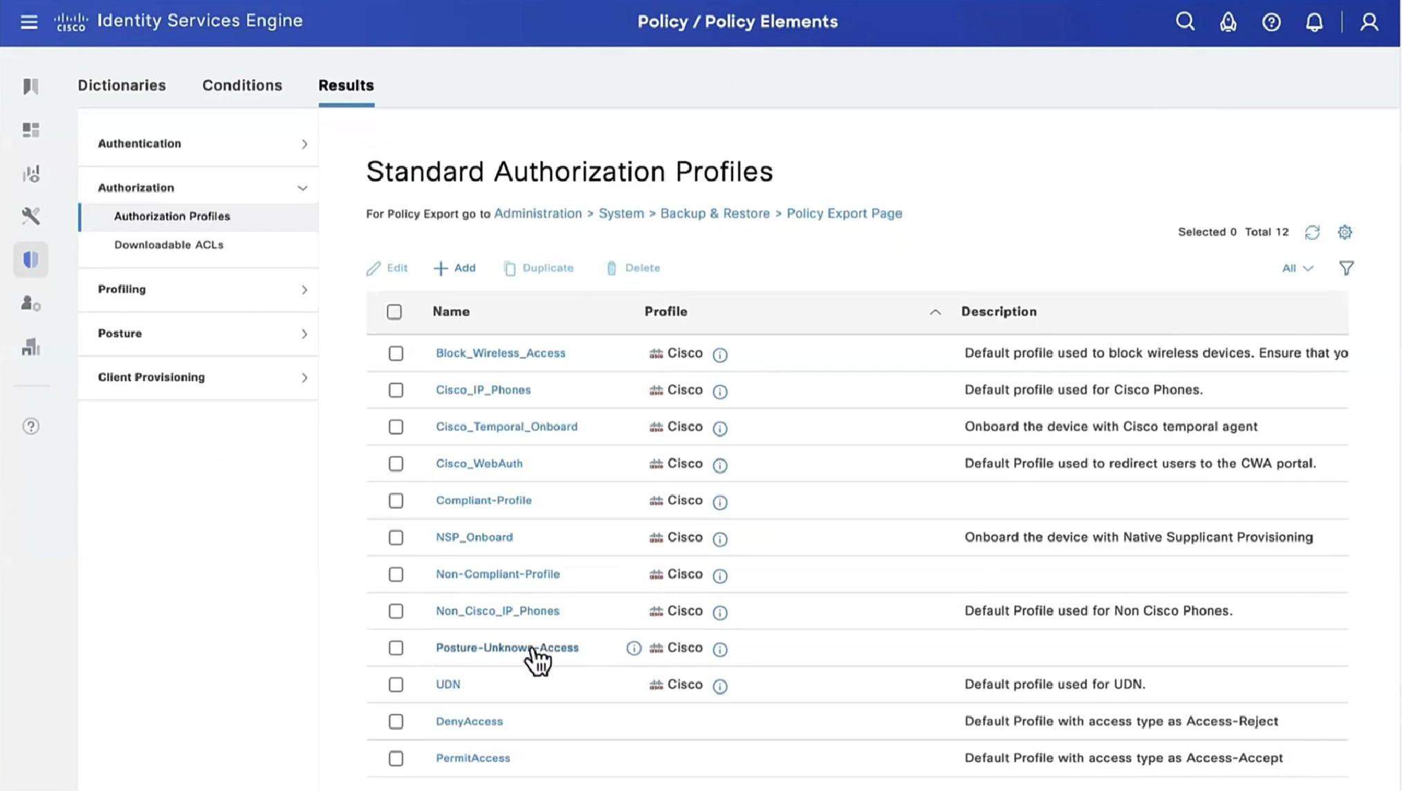This screenshot has height=791, width=1402.
Task: Click the filter funnel icon
Action: 1346,268
